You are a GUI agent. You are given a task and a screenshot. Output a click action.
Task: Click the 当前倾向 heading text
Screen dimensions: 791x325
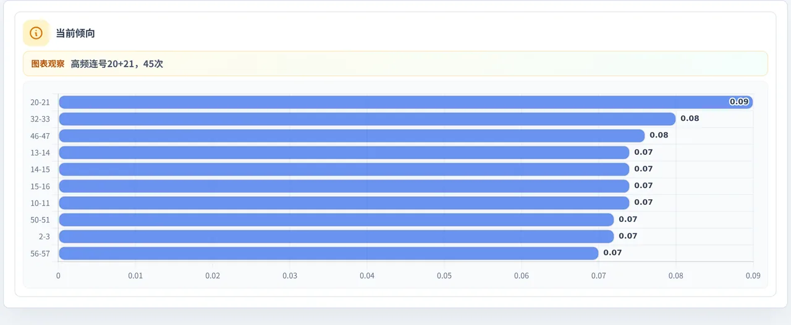coord(75,33)
